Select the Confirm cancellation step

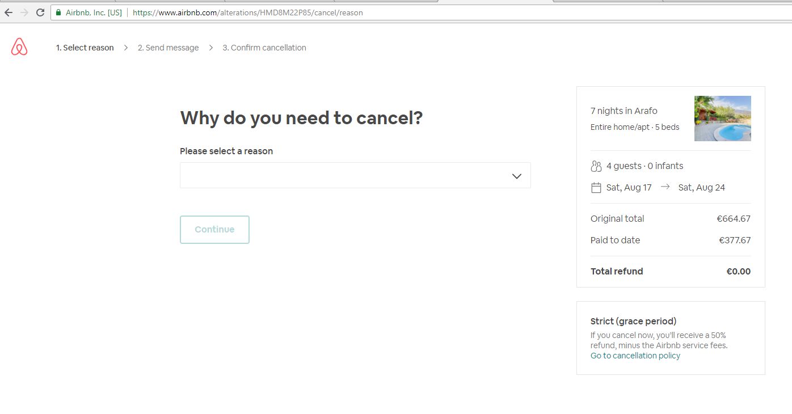click(264, 48)
